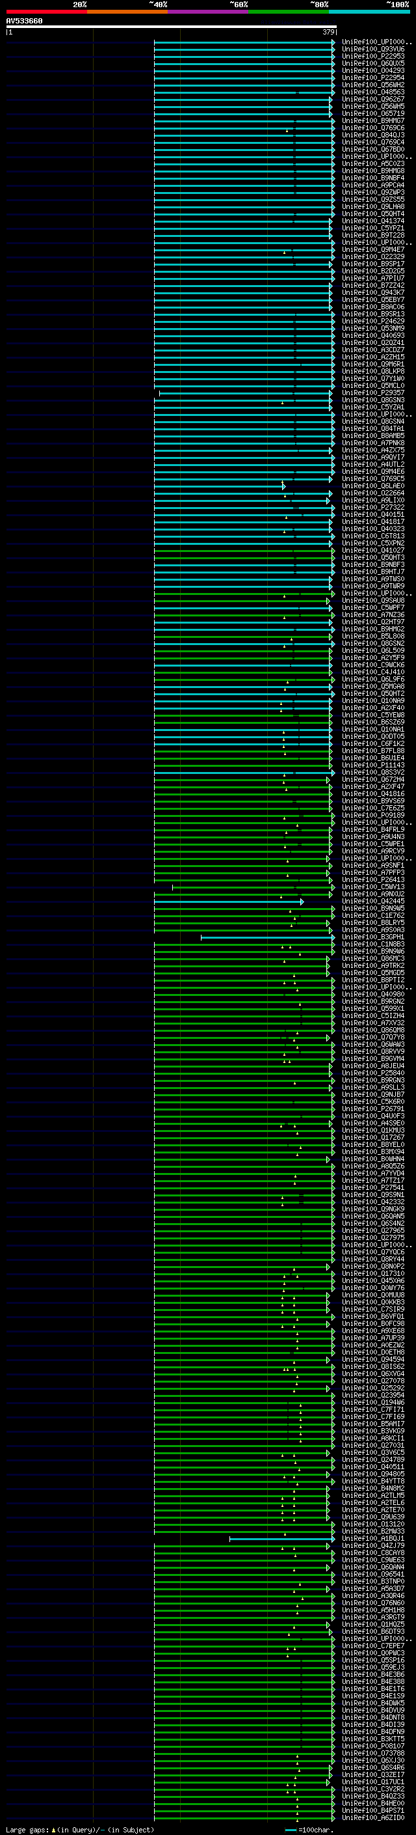This screenshot has width=416, height=1835.
Task: Select UniRef100_Q10NA1 label
Action: click(372, 729)
